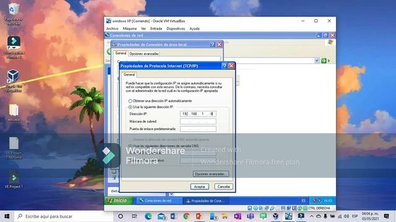
Task: Open Máquina menu in VirtualBox
Action: click(129, 29)
